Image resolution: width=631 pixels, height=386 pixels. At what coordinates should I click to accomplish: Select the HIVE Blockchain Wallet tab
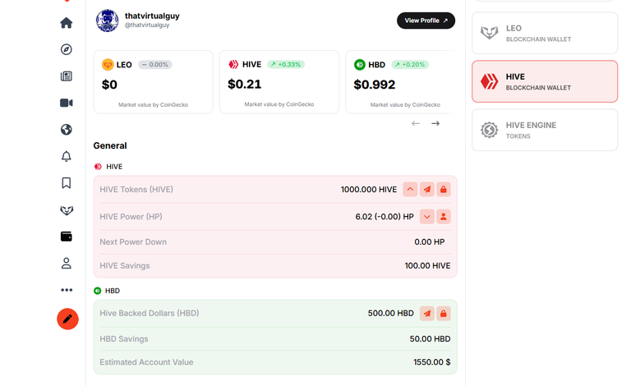tap(545, 81)
